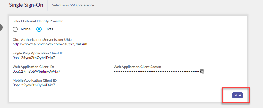263x108 pixels.
Task: Click inside the Web Application Client Secret field
Action: click(x=160, y=72)
